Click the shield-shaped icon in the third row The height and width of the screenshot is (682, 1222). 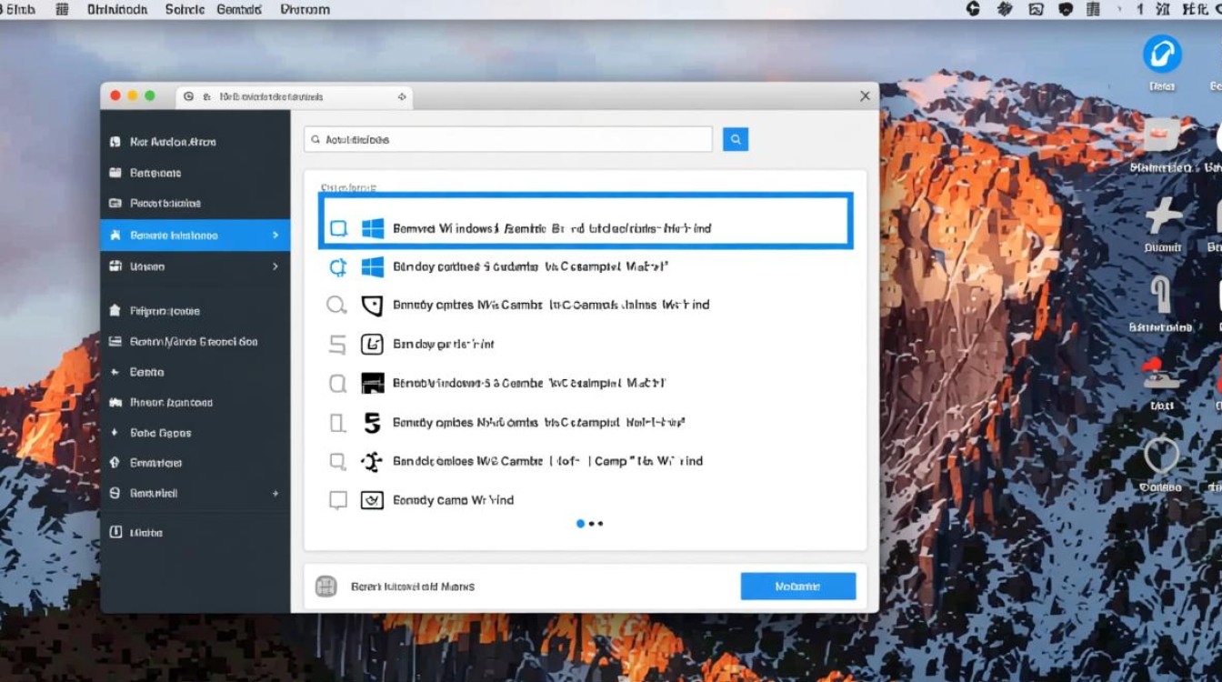[372, 306]
